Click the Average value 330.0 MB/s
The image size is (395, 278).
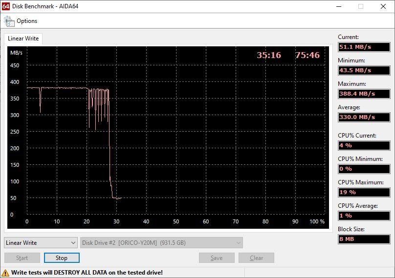364,117
